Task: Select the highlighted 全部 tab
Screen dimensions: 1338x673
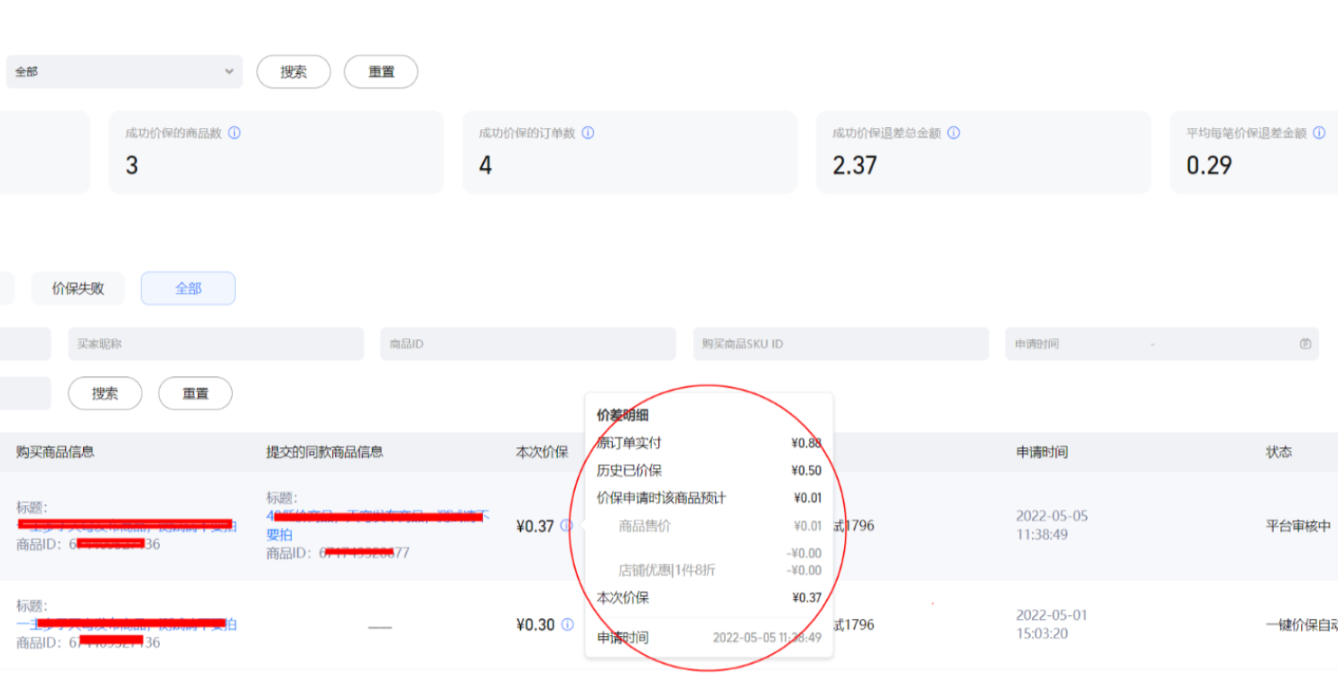Action: [x=188, y=288]
